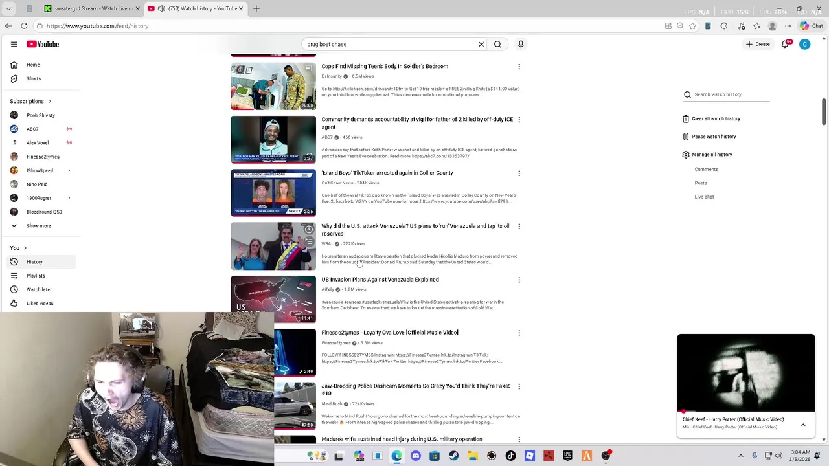
Task: Open Watch later in the sidebar
Action: pyautogui.click(x=39, y=289)
